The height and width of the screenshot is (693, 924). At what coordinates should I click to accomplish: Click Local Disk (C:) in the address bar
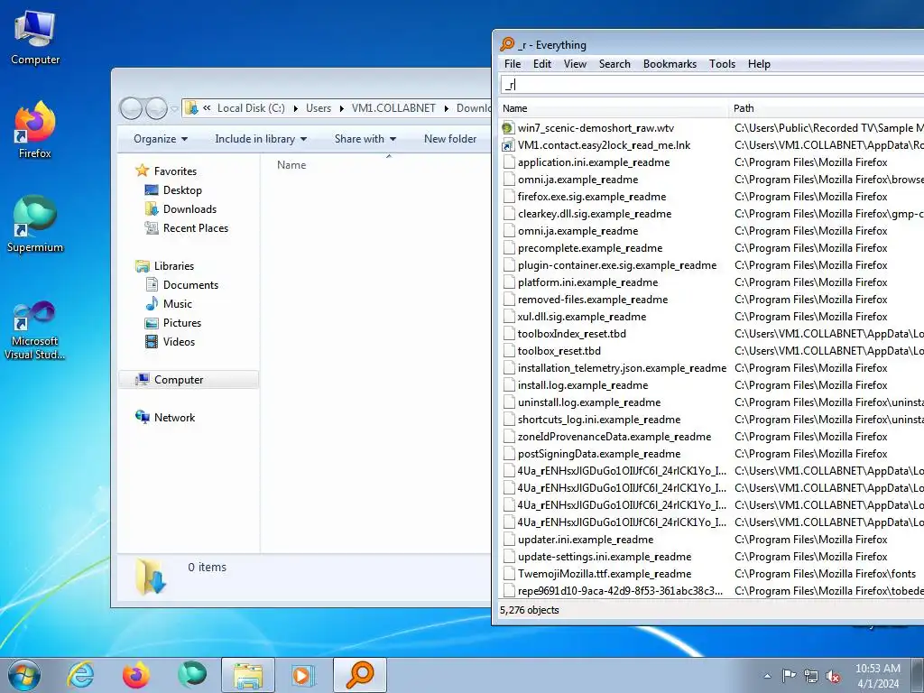(251, 108)
